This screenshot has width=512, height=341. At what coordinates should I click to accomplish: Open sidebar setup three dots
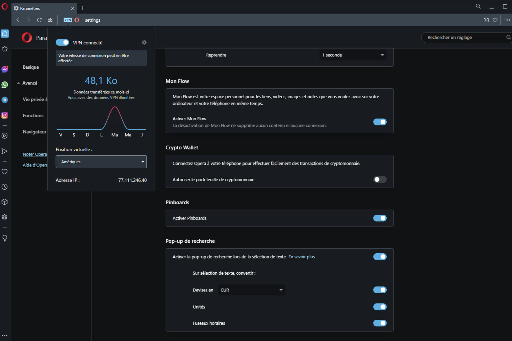(5, 335)
